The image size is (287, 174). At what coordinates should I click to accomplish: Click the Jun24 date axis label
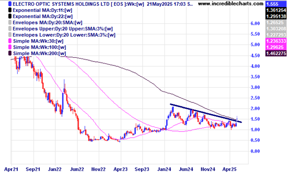pos(186,169)
